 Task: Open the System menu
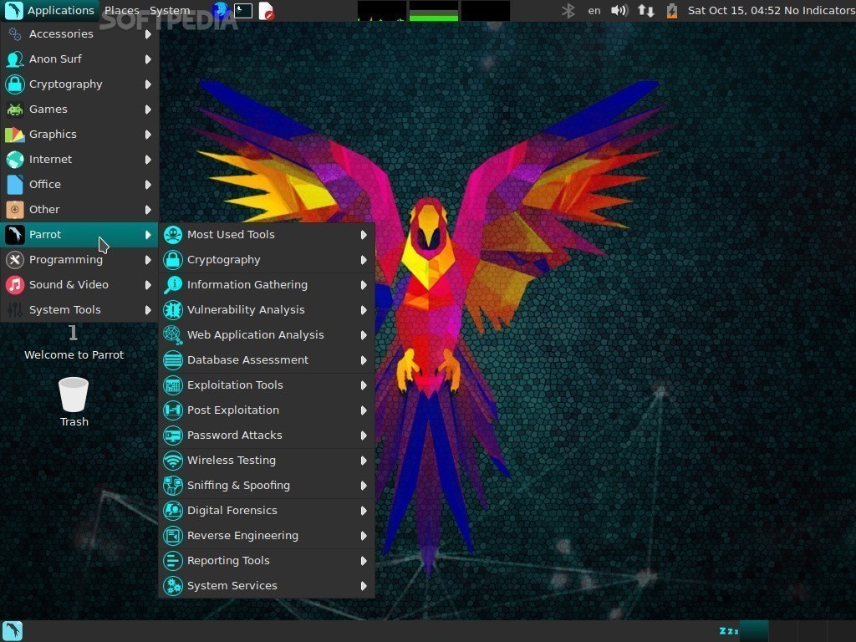tap(170, 10)
